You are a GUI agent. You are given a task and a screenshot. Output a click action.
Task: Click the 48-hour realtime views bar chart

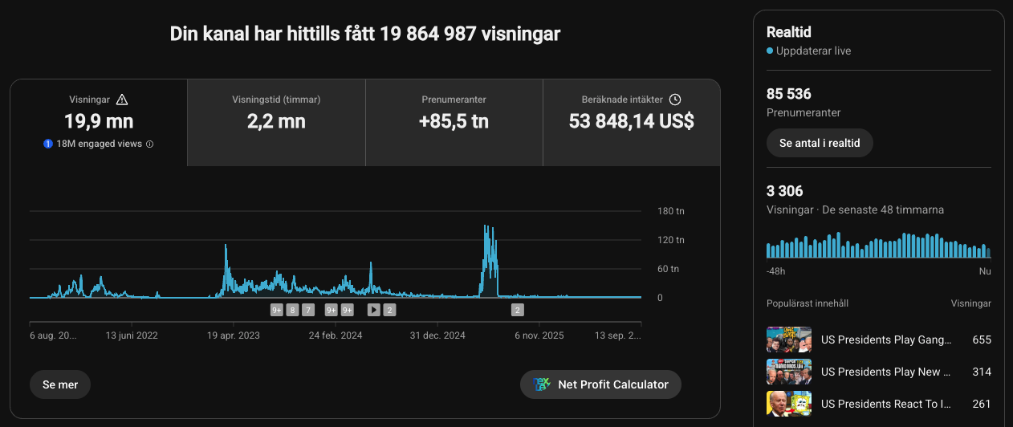(x=879, y=245)
